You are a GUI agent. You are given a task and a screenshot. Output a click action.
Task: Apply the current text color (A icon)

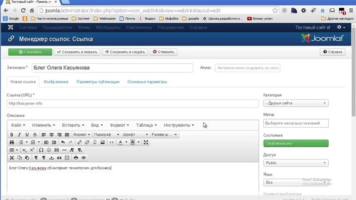[120, 142]
